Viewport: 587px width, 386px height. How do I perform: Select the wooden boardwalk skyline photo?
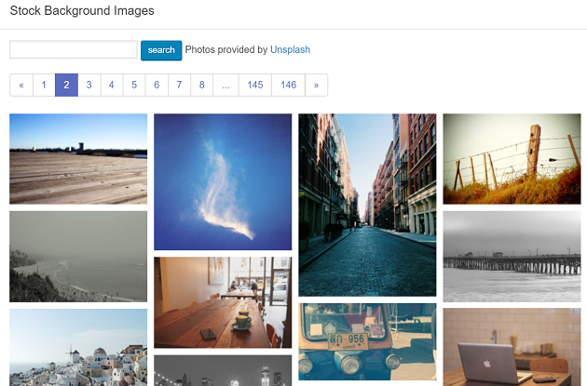pyautogui.click(x=78, y=159)
